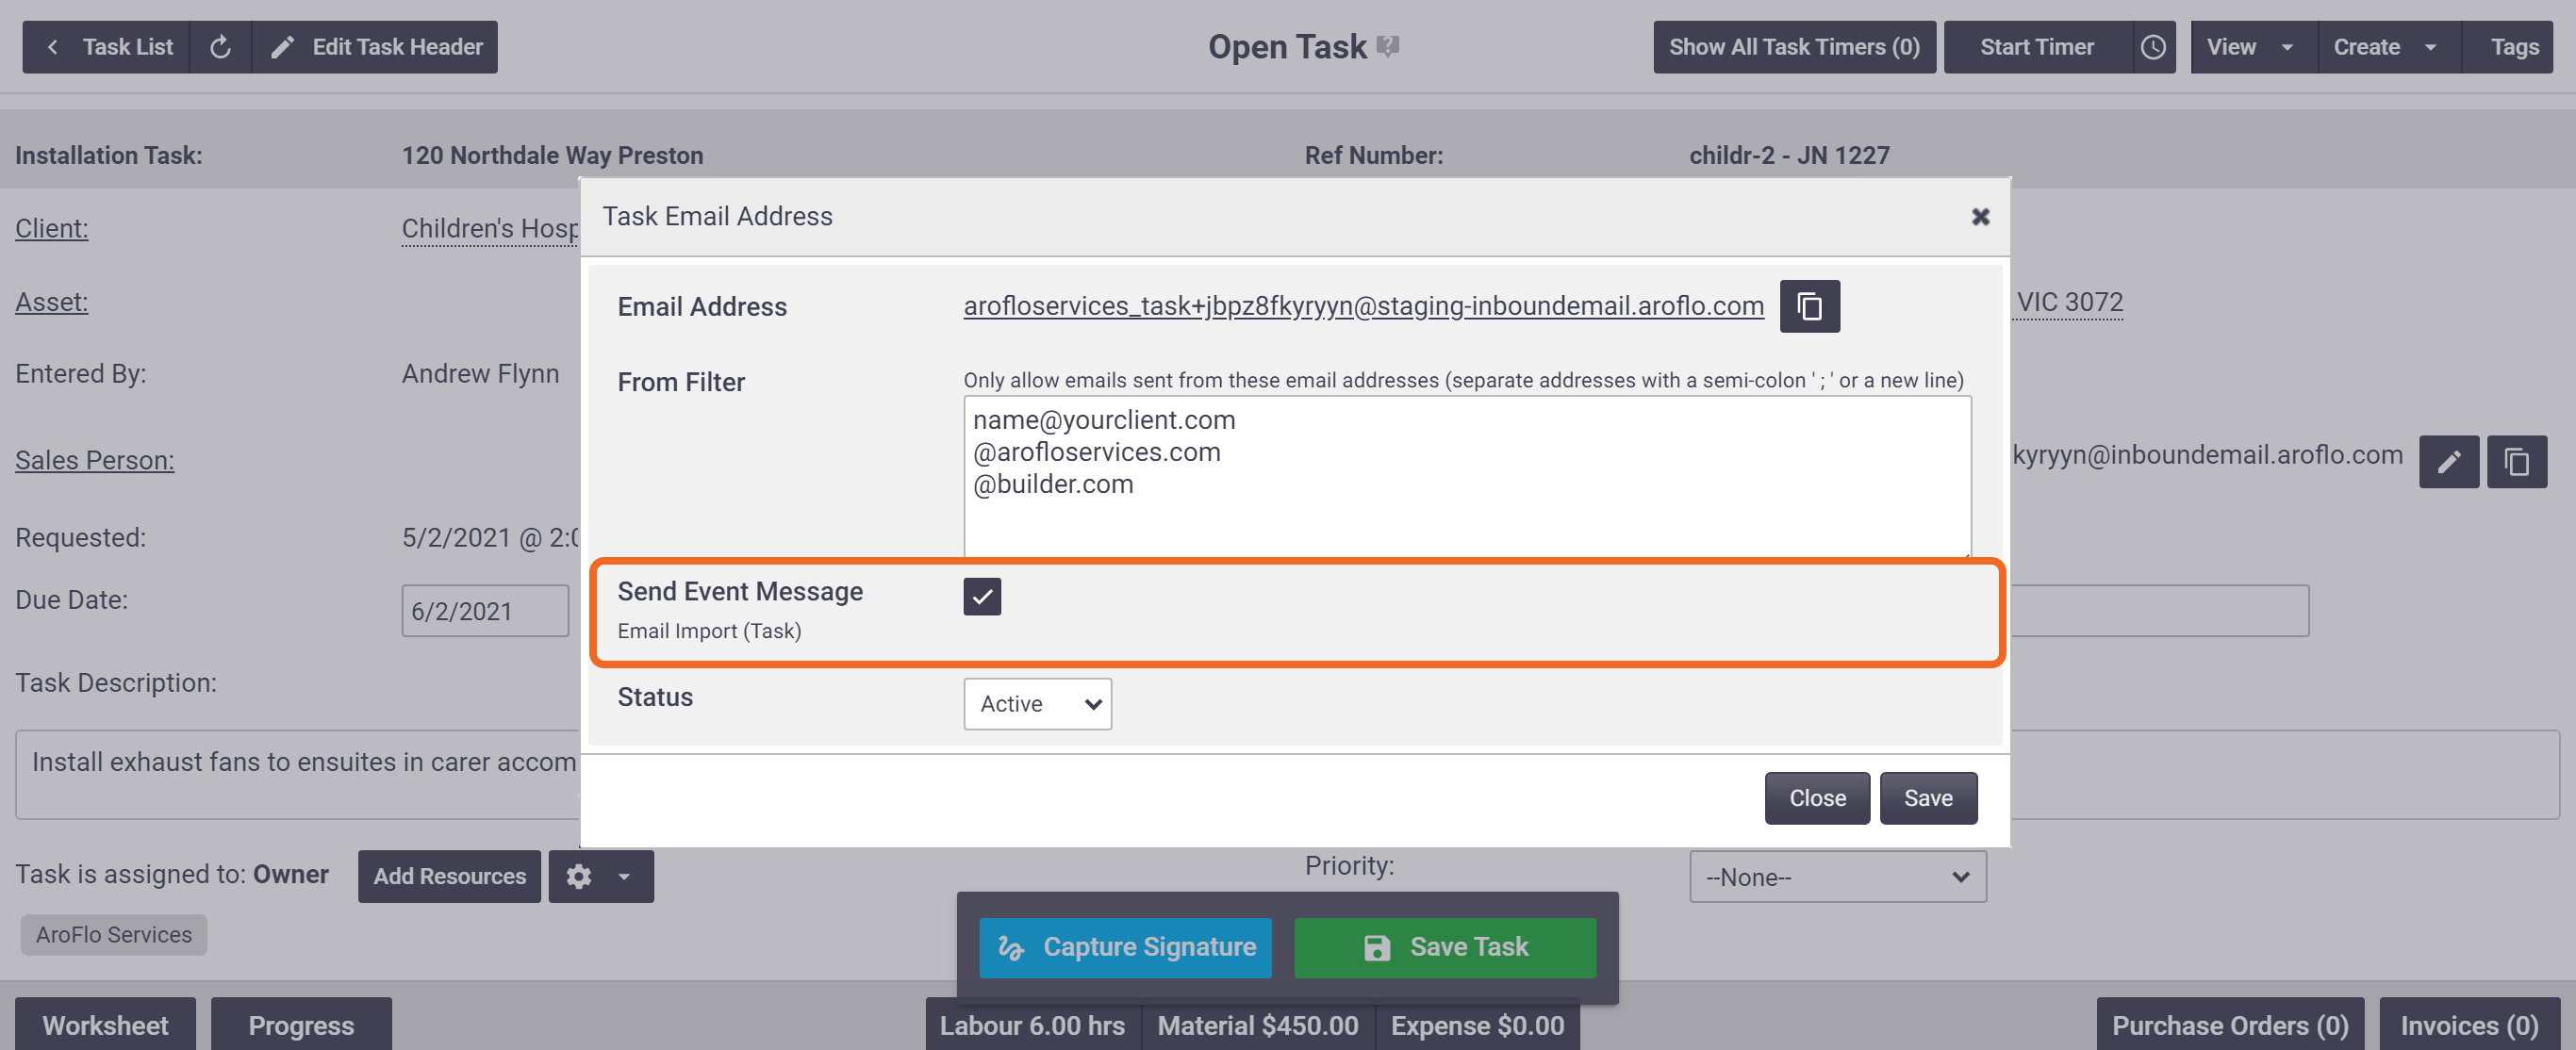
Task: Open the Sales Person link label
Action: click(95, 460)
